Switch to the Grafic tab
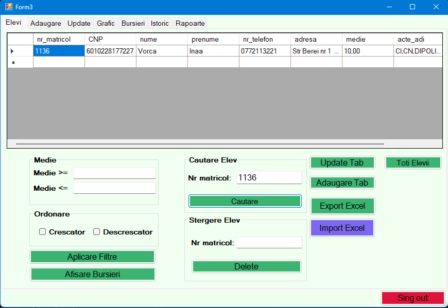The height and width of the screenshot is (308, 448). 106,23
